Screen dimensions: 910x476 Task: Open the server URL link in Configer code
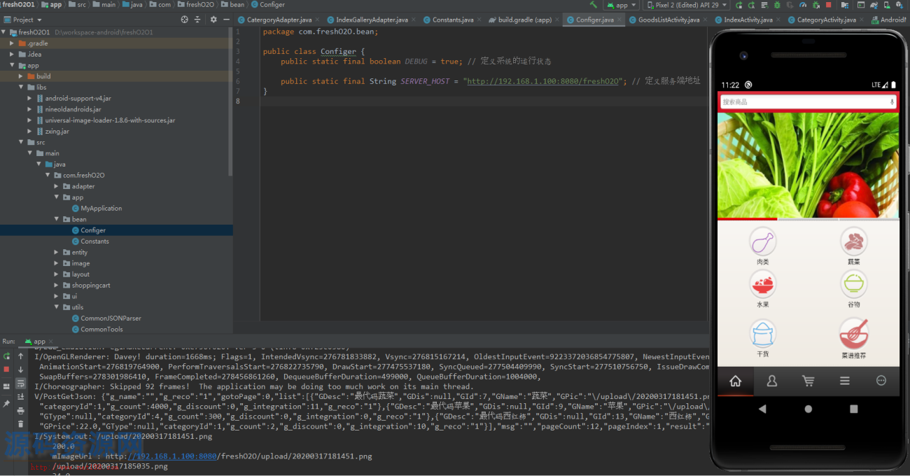click(543, 81)
